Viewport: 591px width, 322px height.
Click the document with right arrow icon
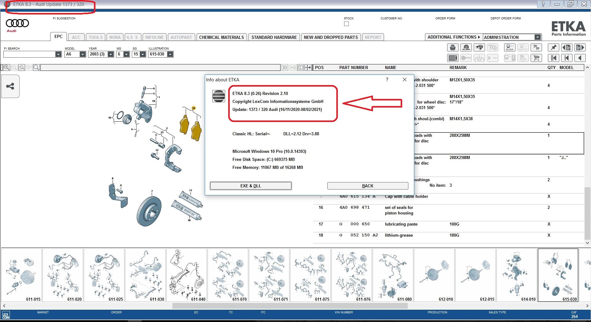tap(580, 47)
